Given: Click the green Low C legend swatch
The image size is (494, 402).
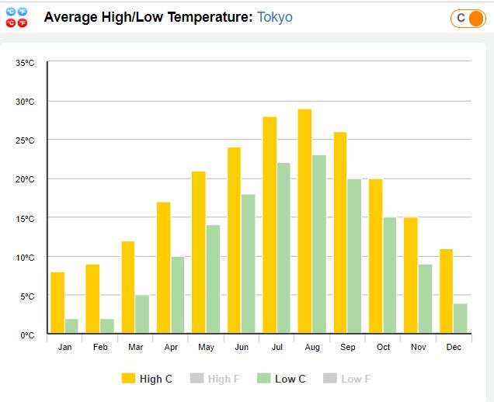Looking at the screenshot, I should (263, 379).
